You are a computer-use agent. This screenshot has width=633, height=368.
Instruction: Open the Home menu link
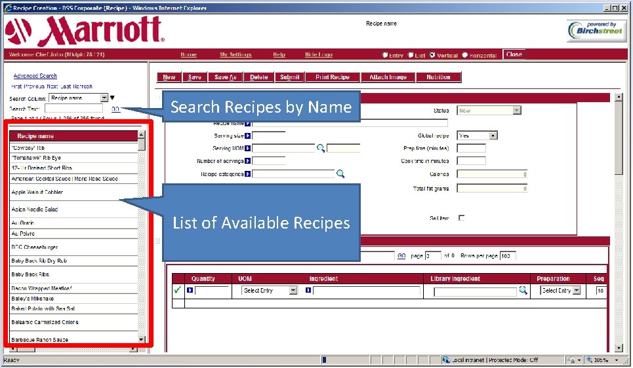pos(188,55)
